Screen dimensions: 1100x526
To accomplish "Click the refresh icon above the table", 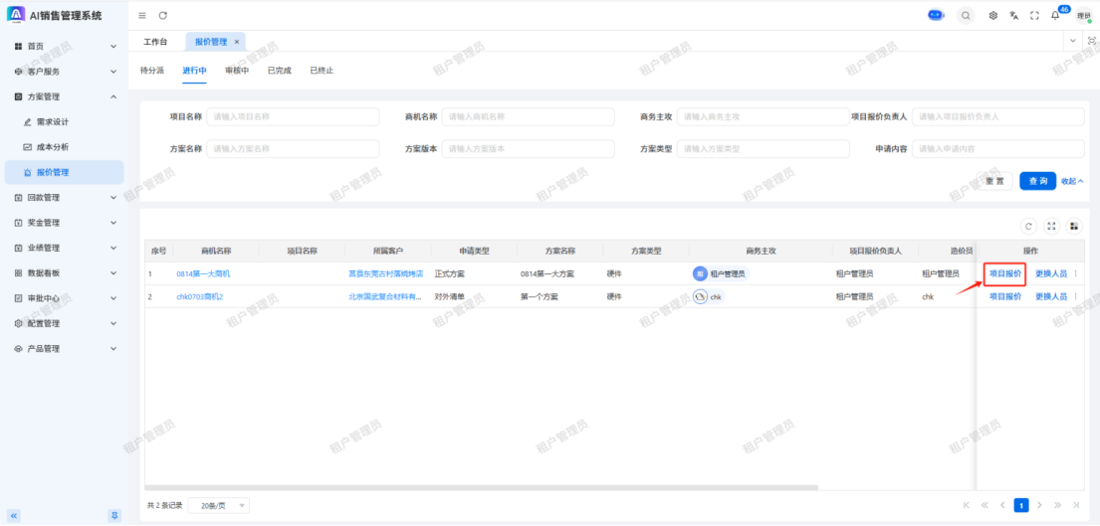I will tap(1028, 226).
